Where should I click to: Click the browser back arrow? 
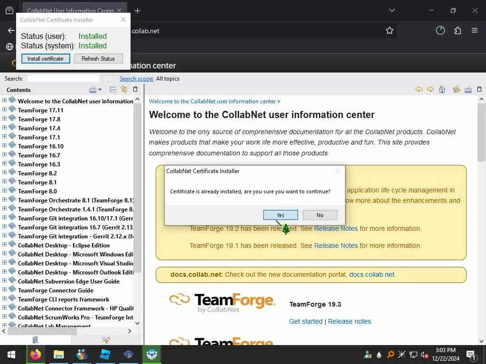(x=11, y=30)
